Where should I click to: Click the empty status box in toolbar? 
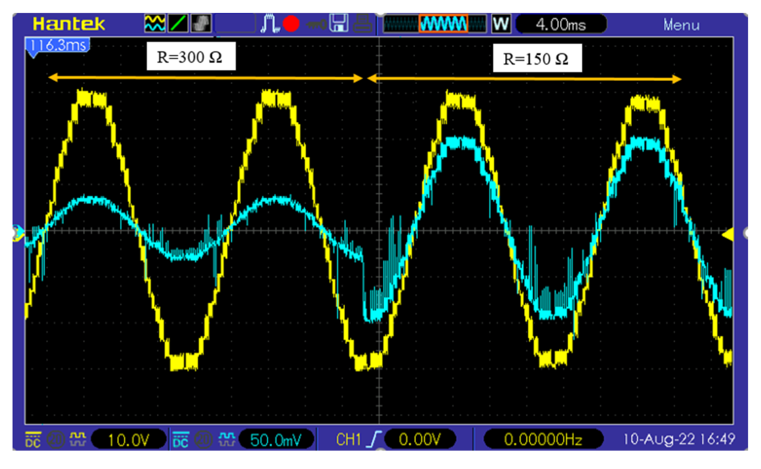click(235, 24)
